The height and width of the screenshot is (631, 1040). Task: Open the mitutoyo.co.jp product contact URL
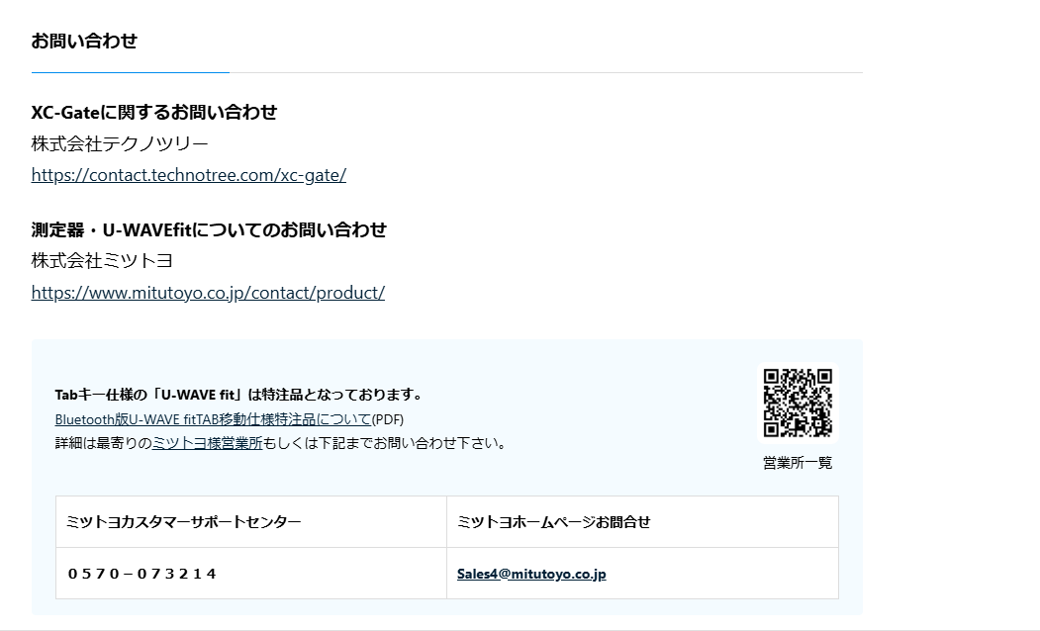(208, 293)
